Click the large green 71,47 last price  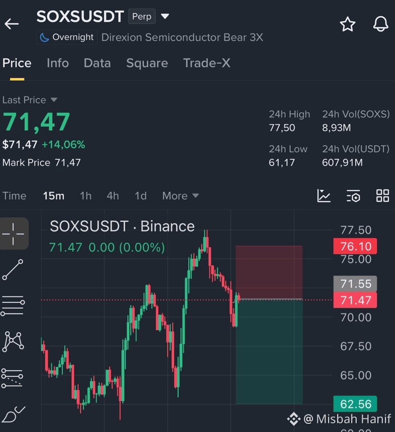(x=36, y=121)
